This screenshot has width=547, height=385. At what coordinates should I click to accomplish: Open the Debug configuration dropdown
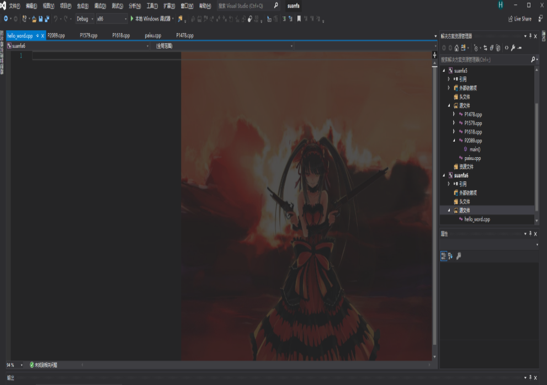[x=85, y=19]
